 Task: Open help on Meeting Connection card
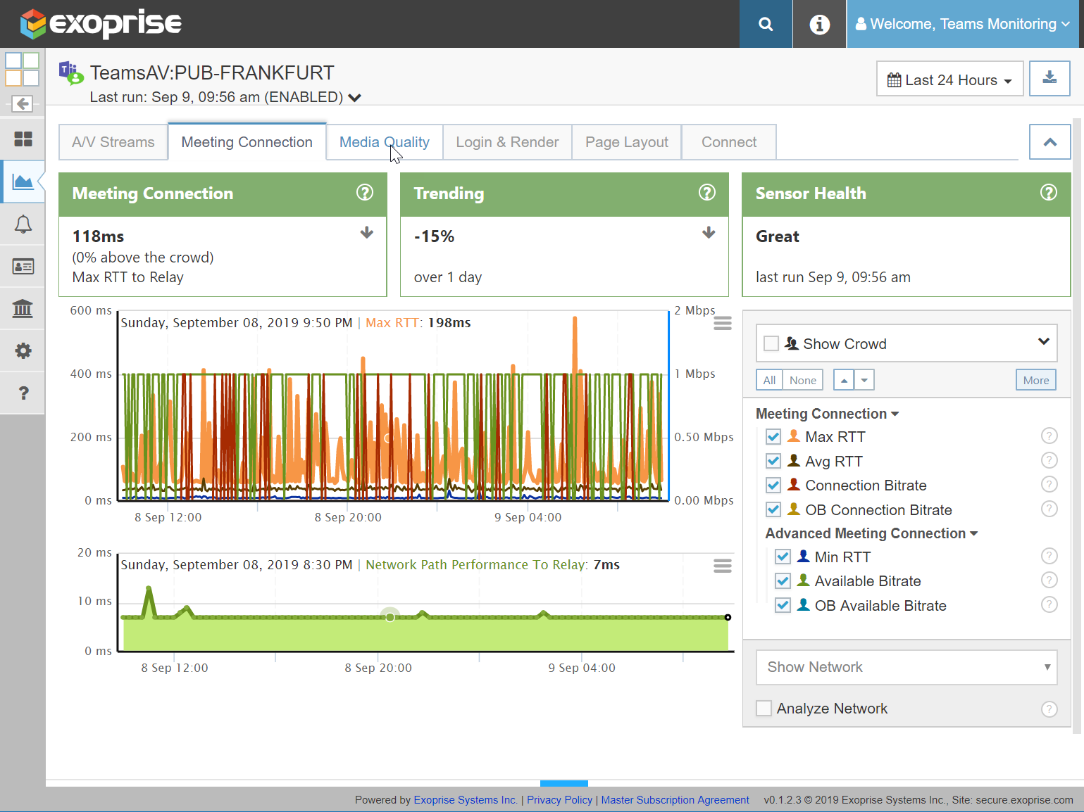[x=365, y=192]
